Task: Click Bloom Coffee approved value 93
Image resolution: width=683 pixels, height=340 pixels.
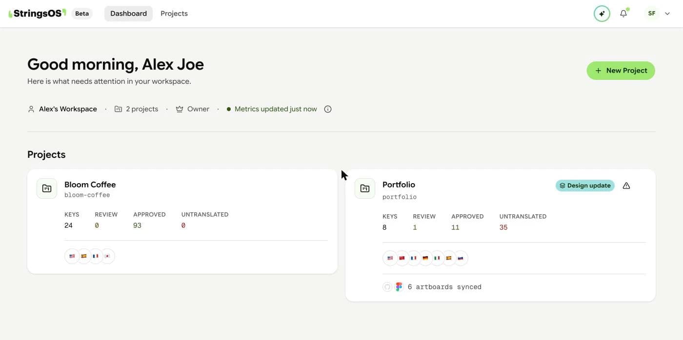Action: point(137,226)
